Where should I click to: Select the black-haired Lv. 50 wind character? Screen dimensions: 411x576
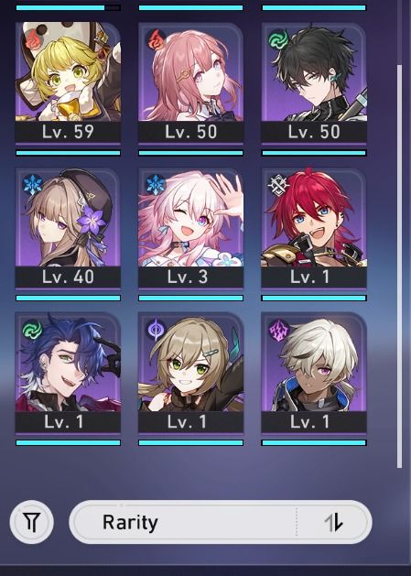tap(314, 83)
